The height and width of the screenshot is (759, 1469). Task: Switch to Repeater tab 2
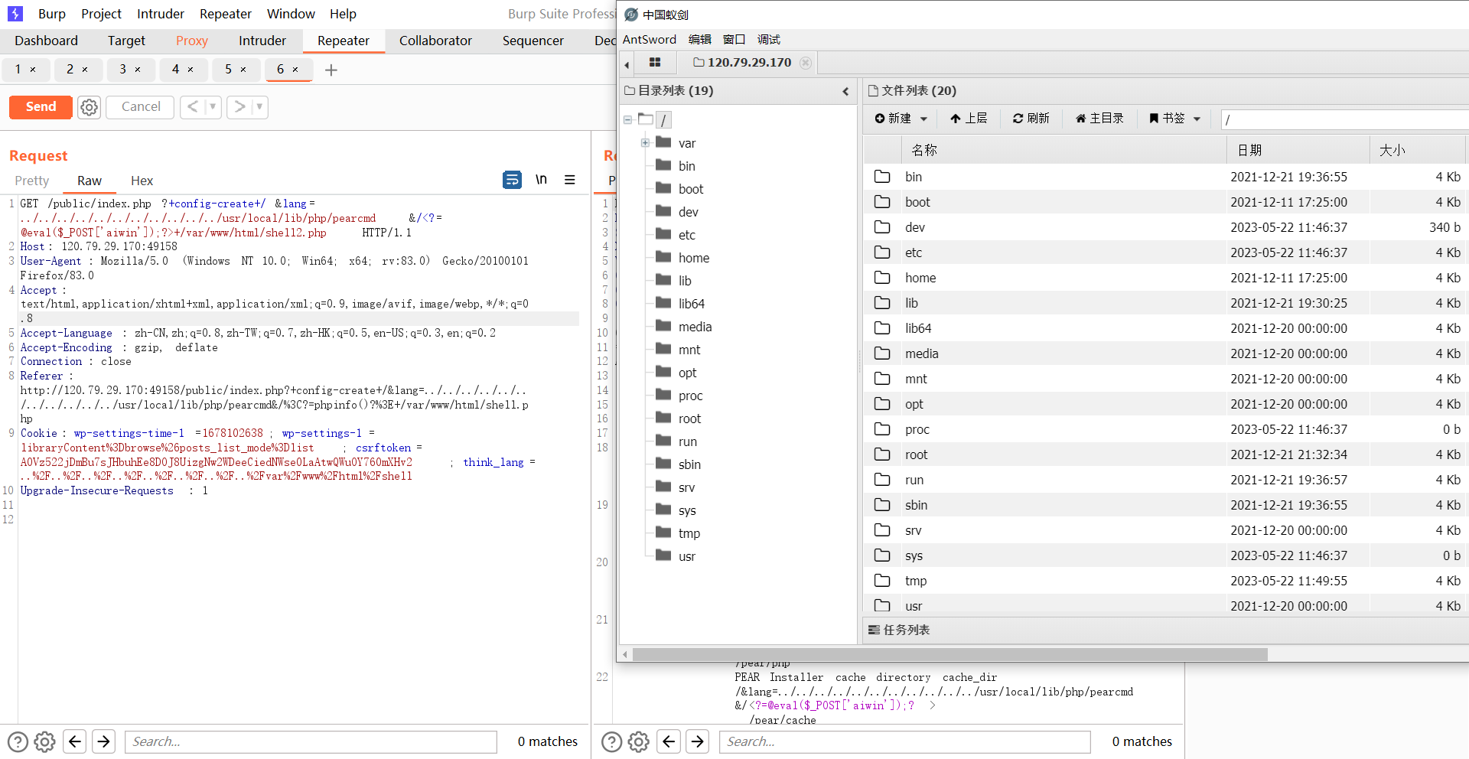pos(70,70)
